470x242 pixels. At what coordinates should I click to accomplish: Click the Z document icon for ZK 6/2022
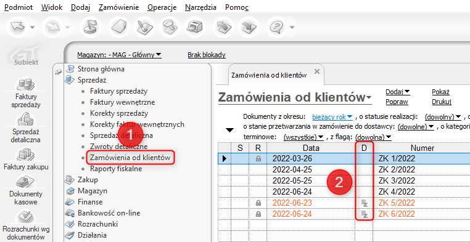[364, 214]
